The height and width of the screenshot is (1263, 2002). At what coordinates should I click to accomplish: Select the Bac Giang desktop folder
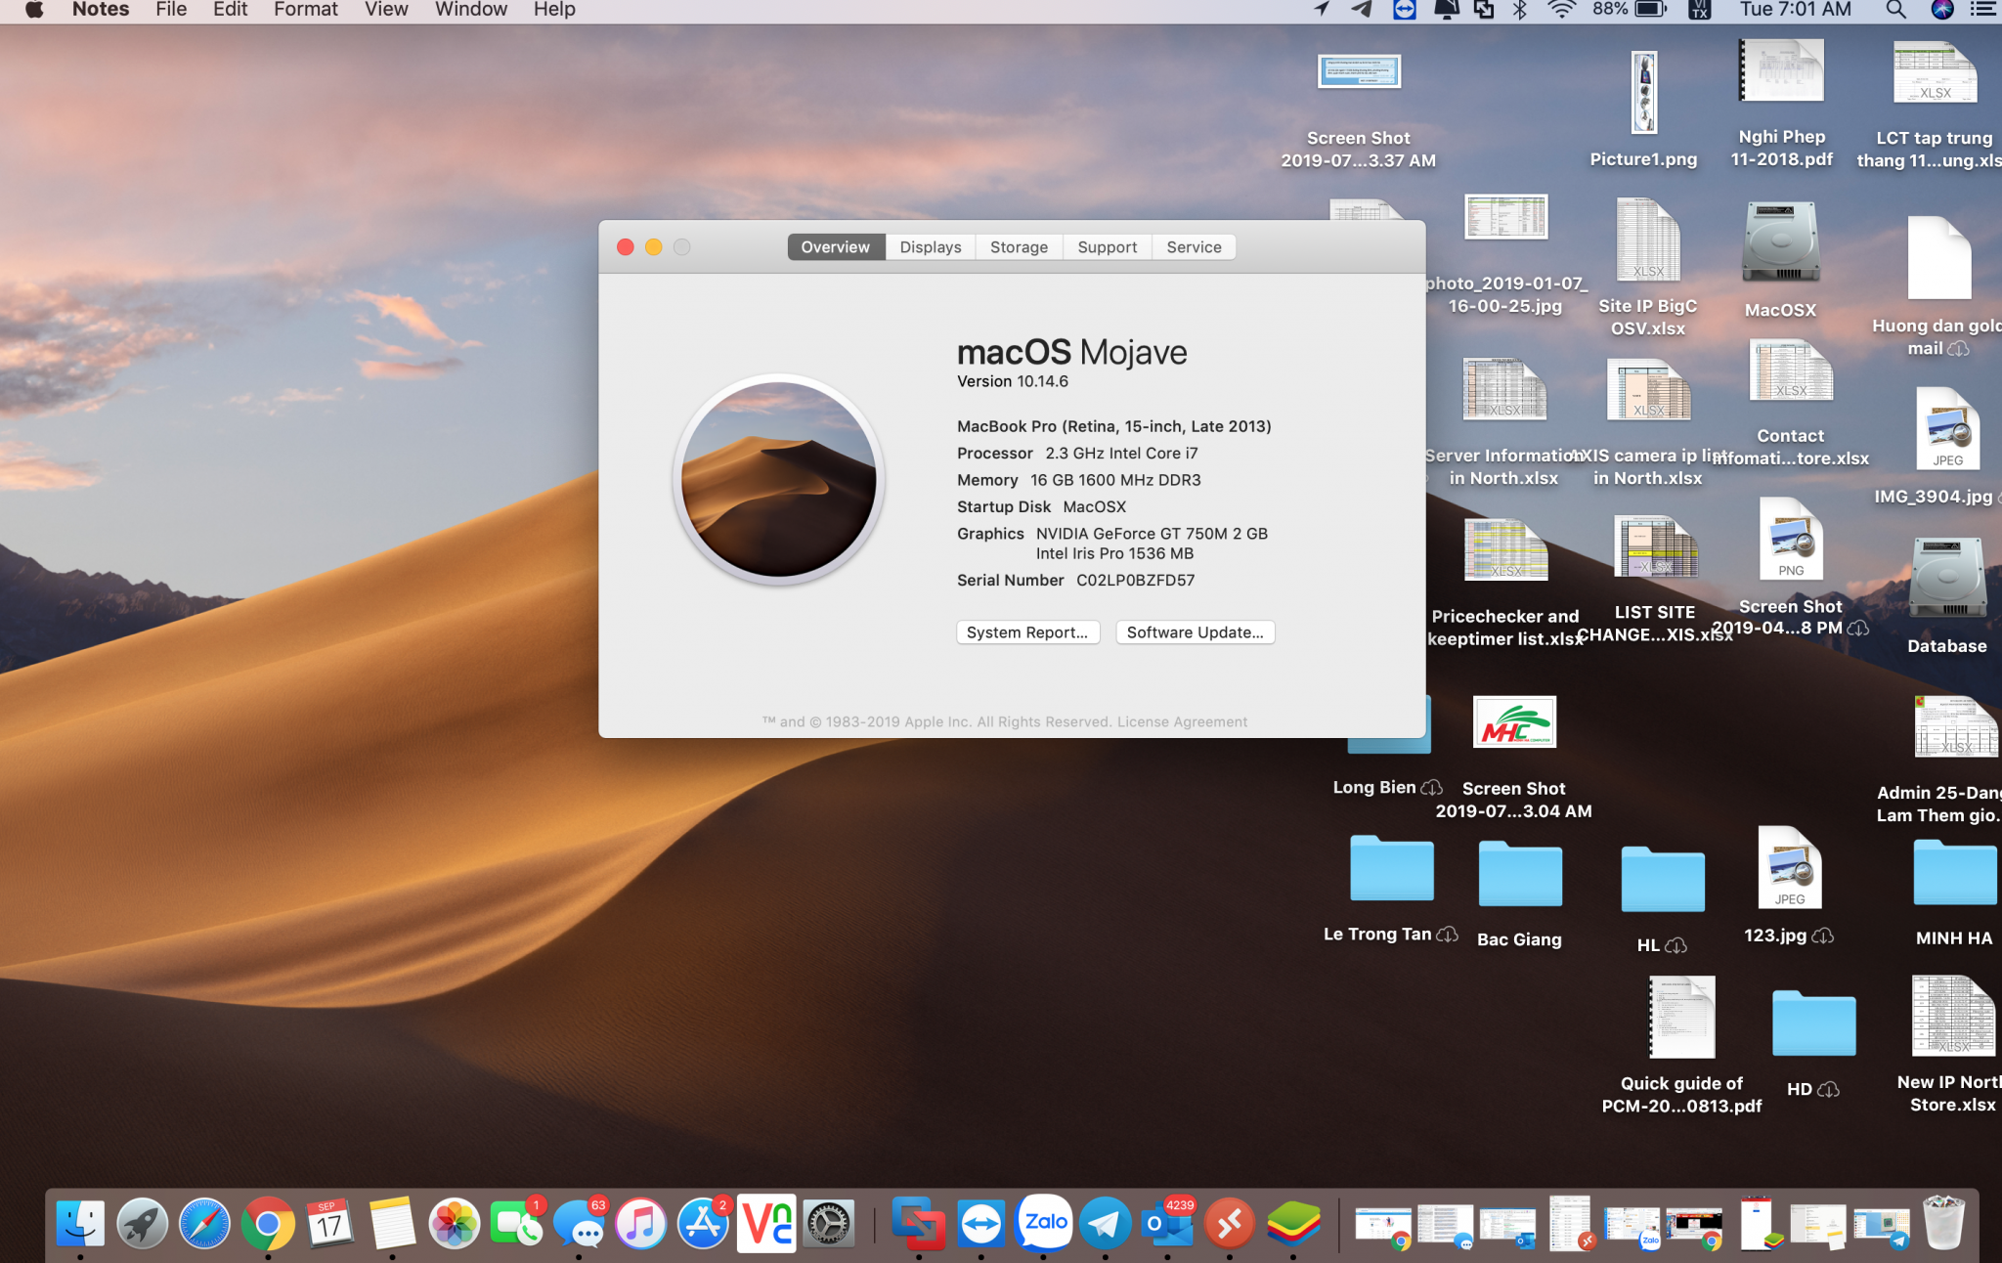tap(1519, 875)
